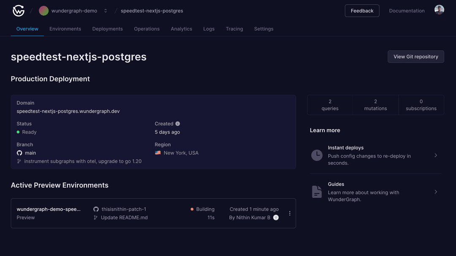Click the Instant deploys clock icon
Image resolution: width=456 pixels, height=256 pixels.
coord(317,155)
